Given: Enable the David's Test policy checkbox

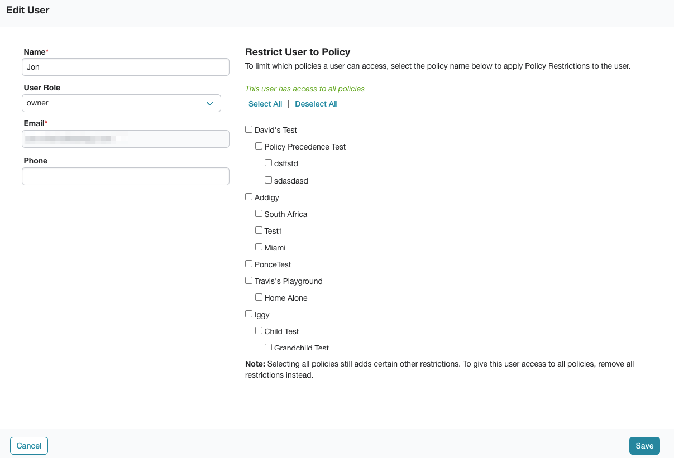Looking at the screenshot, I should click(x=248, y=128).
